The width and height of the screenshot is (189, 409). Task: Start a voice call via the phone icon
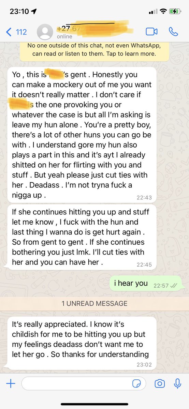click(173, 32)
